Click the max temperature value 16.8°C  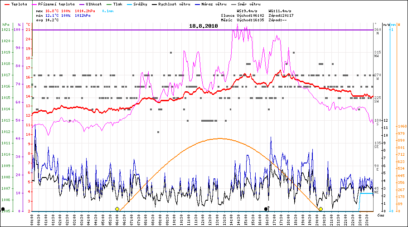[52, 11]
